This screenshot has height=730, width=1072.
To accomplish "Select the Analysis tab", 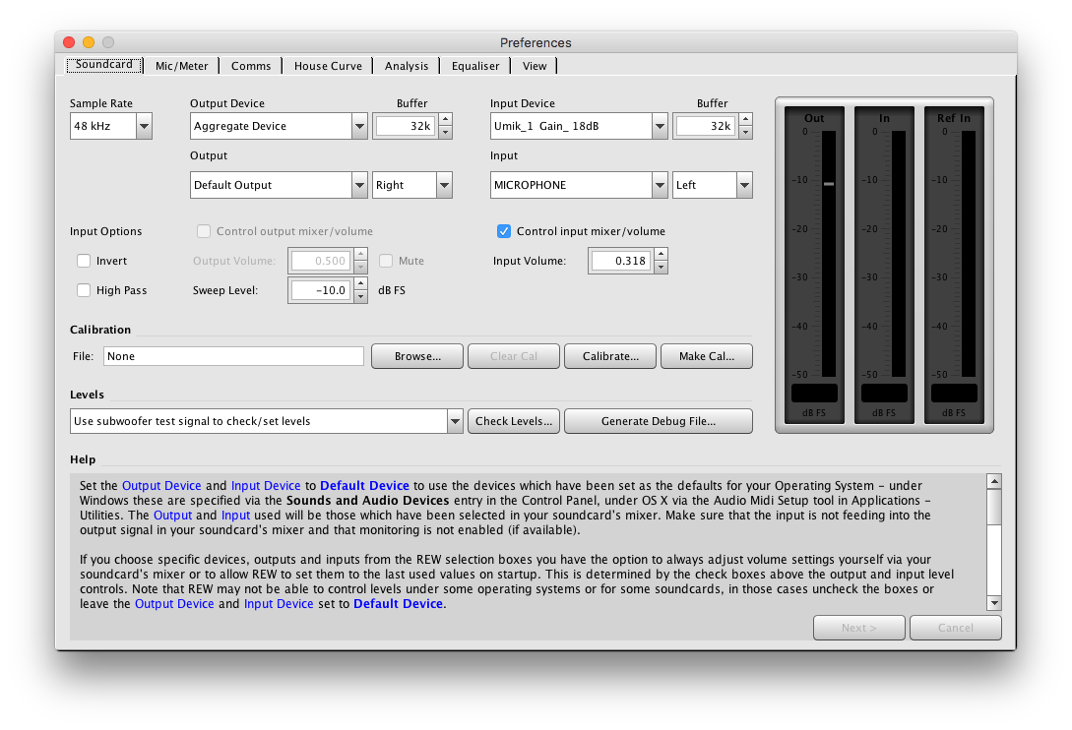I will click(407, 66).
